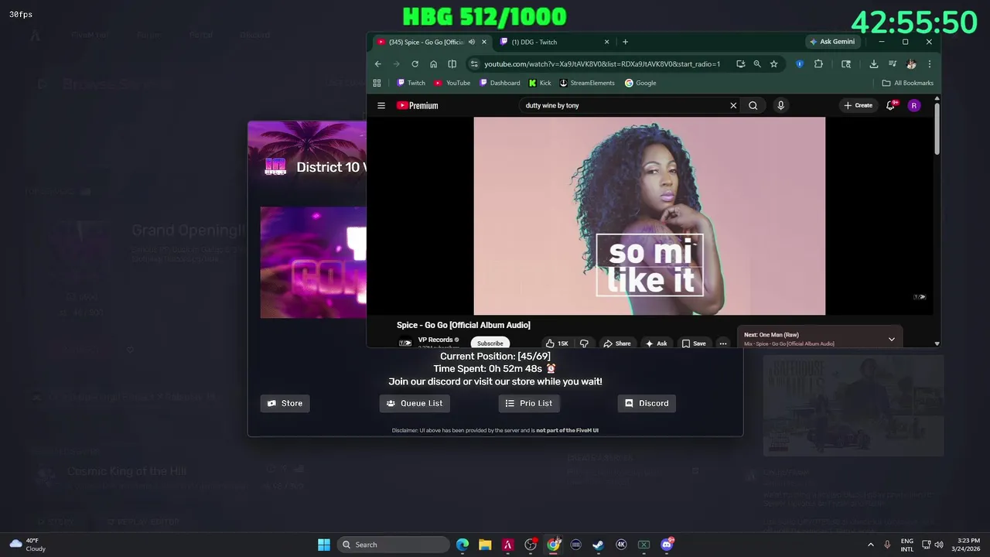Click the Chrome address bar URL
This screenshot has height=557, width=990.
point(602,64)
